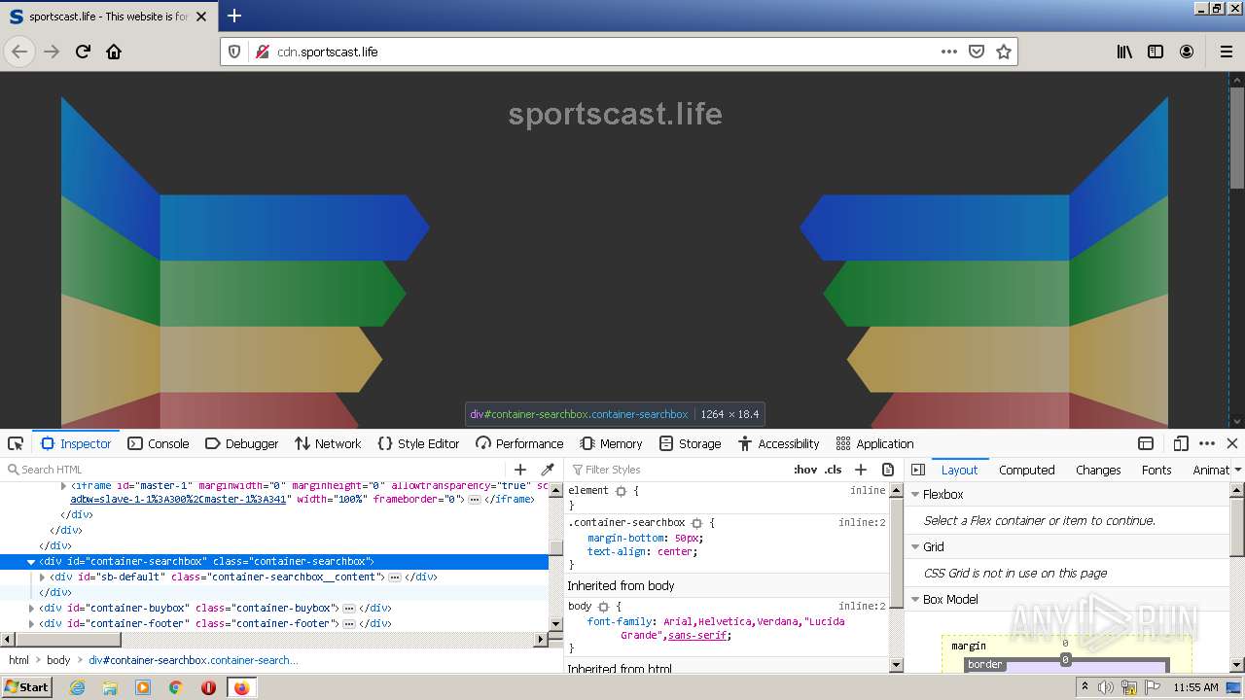The image size is (1245, 700).
Task: Open the Firefox hamburger menu
Action: pyautogui.click(x=1227, y=52)
